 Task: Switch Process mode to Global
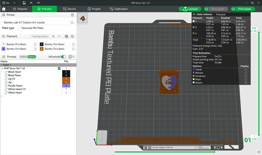point(23,57)
